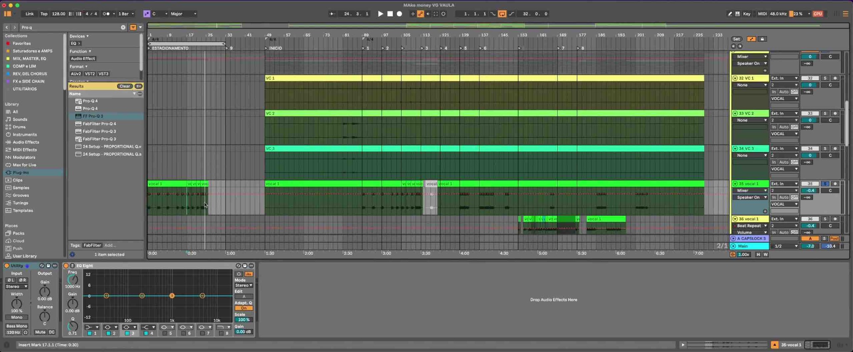
Task: Go back in browser history
Action: [x=7, y=27]
